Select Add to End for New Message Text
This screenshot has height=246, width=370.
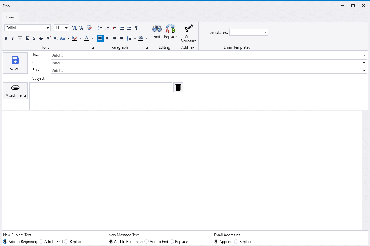click(x=146, y=241)
